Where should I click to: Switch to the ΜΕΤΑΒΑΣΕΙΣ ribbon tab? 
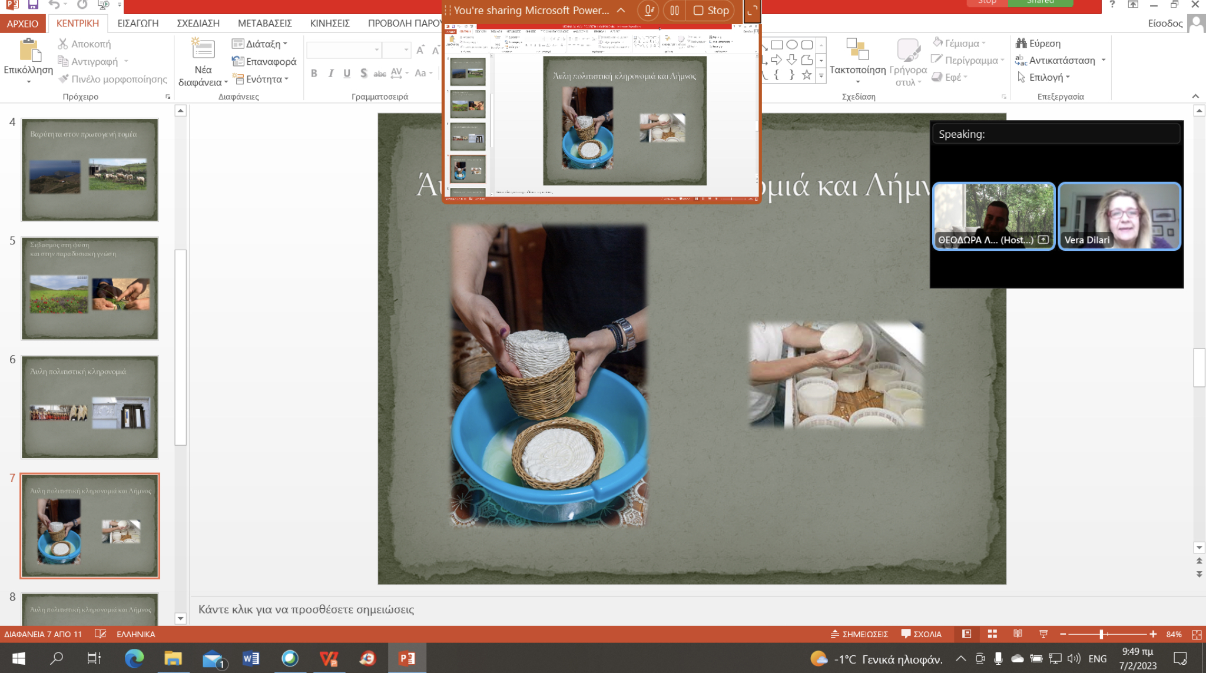tap(264, 23)
